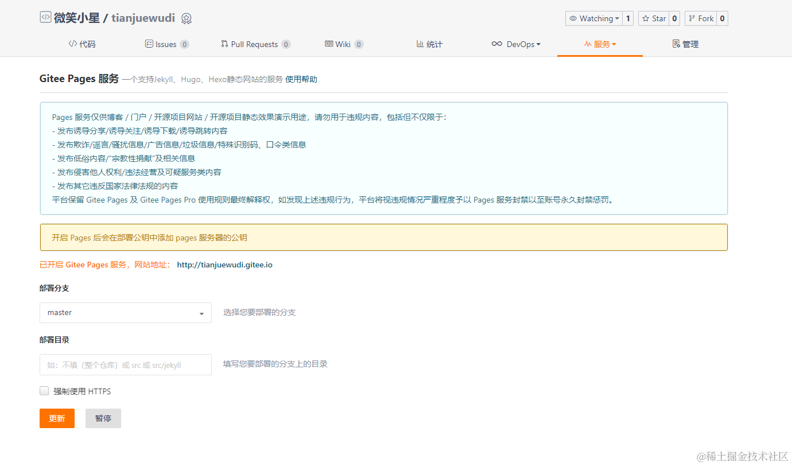Click the Gitee Pages 服务 heading

[79, 79]
